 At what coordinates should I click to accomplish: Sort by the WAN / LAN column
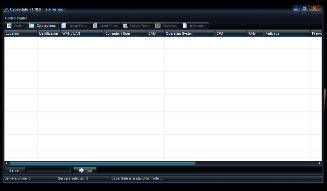click(82, 33)
